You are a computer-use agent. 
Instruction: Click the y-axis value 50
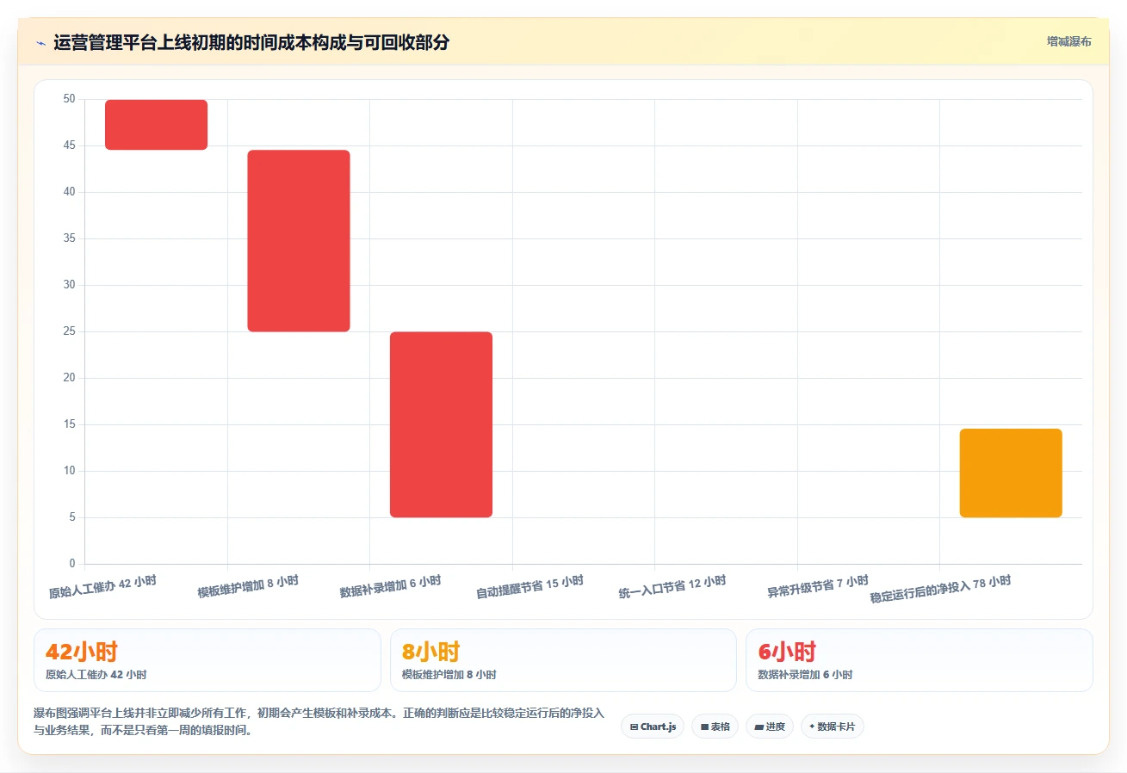click(x=70, y=99)
